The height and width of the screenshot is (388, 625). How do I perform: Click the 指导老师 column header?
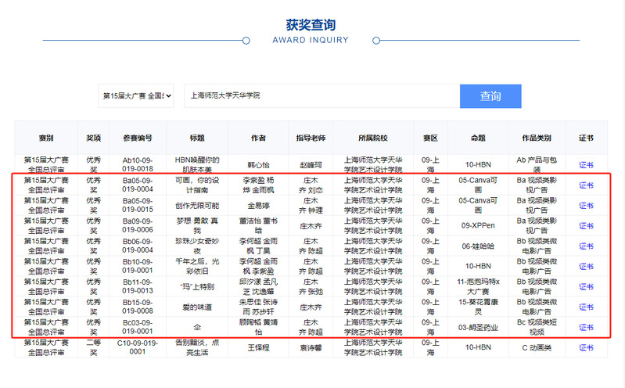(311, 138)
